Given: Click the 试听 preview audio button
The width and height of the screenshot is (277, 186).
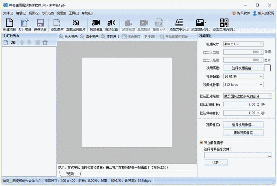Looking at the screenshot, I should click(x=215, y=163).
